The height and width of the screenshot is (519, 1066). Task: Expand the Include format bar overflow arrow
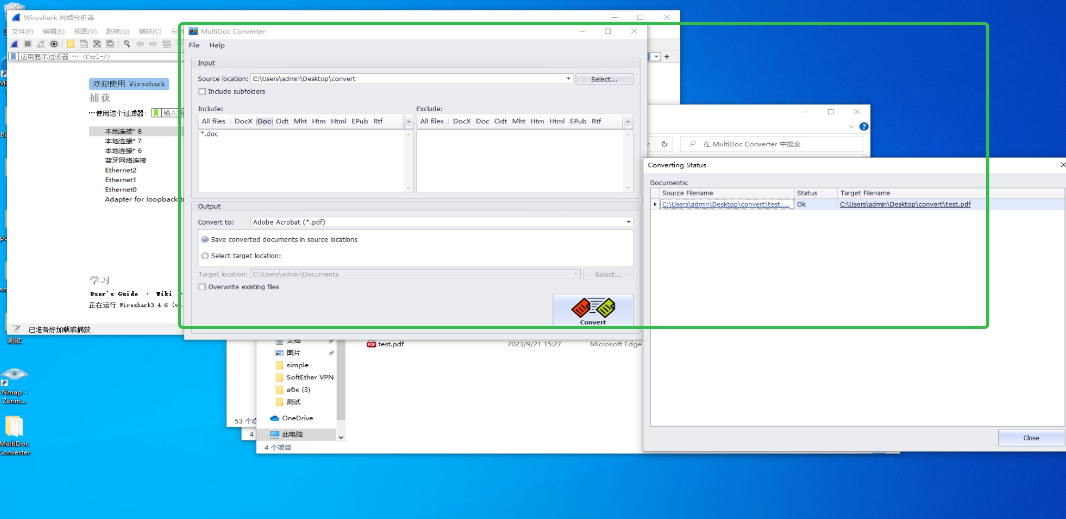coord(409,122)
